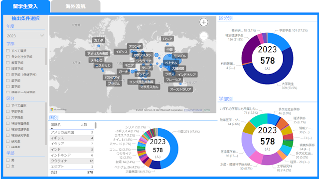This screenshot has height=179, width=319.
Task: Open the Terms link on map
Action: [207, 110]
